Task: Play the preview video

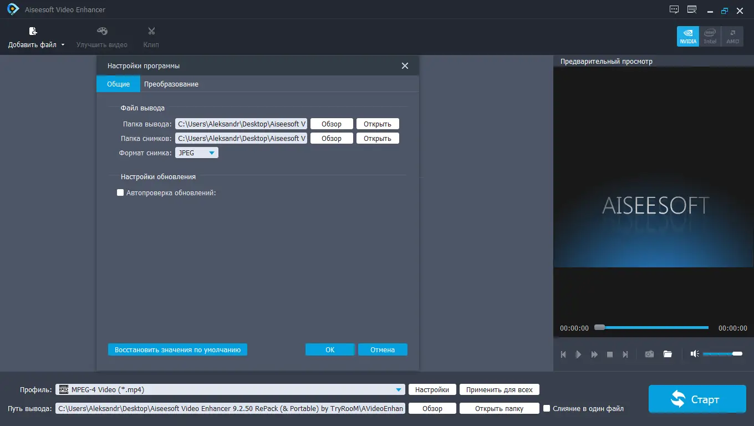Action: [579, 354]
